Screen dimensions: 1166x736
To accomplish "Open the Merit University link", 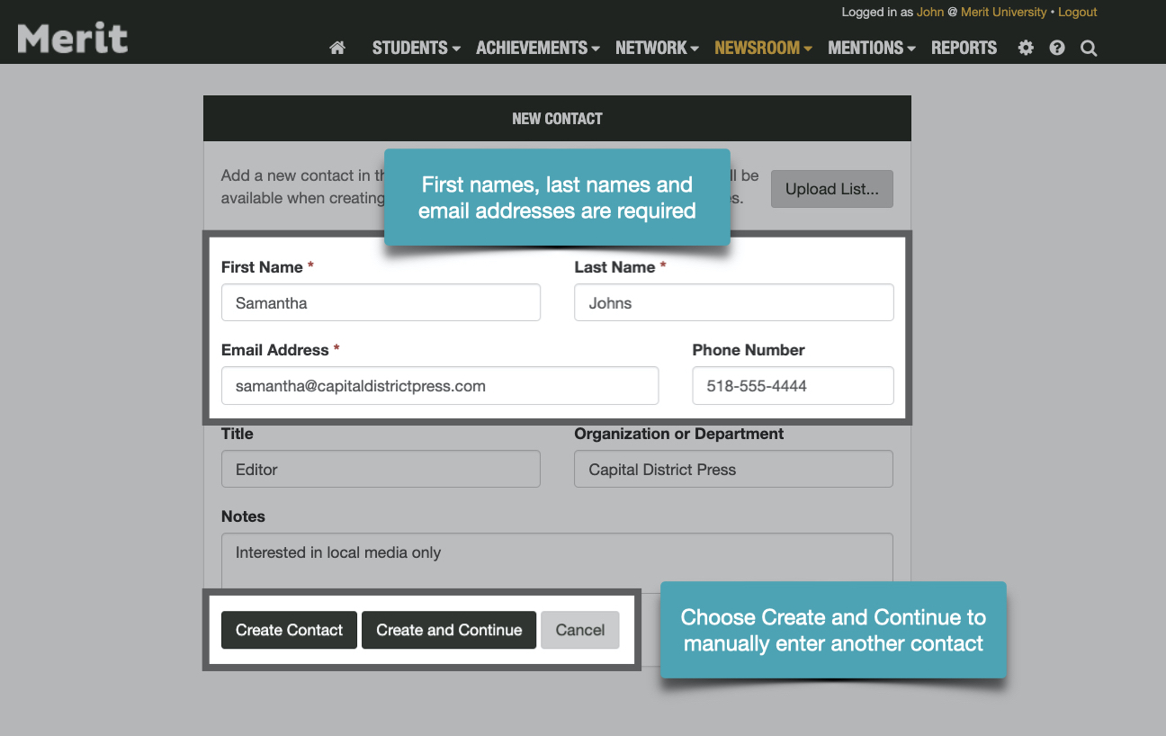I will coord(1003,12).
